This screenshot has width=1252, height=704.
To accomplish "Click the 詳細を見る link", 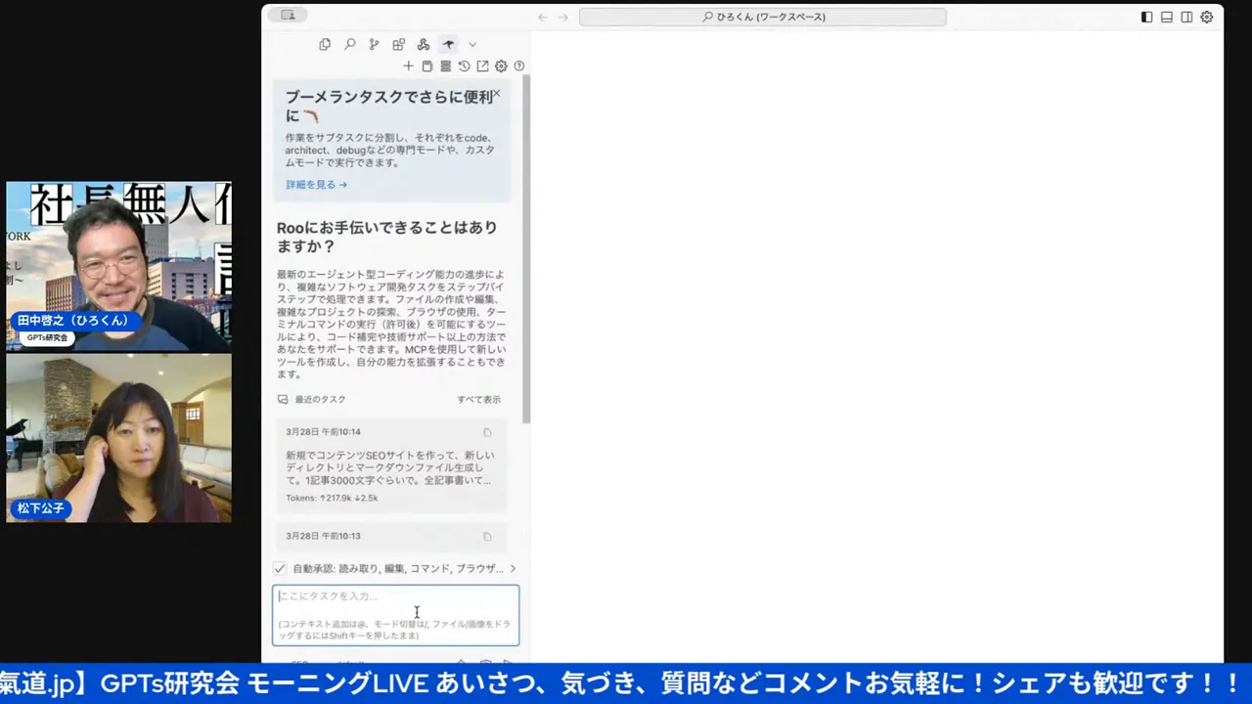I will pyautogui.click(x=315, y=185).
